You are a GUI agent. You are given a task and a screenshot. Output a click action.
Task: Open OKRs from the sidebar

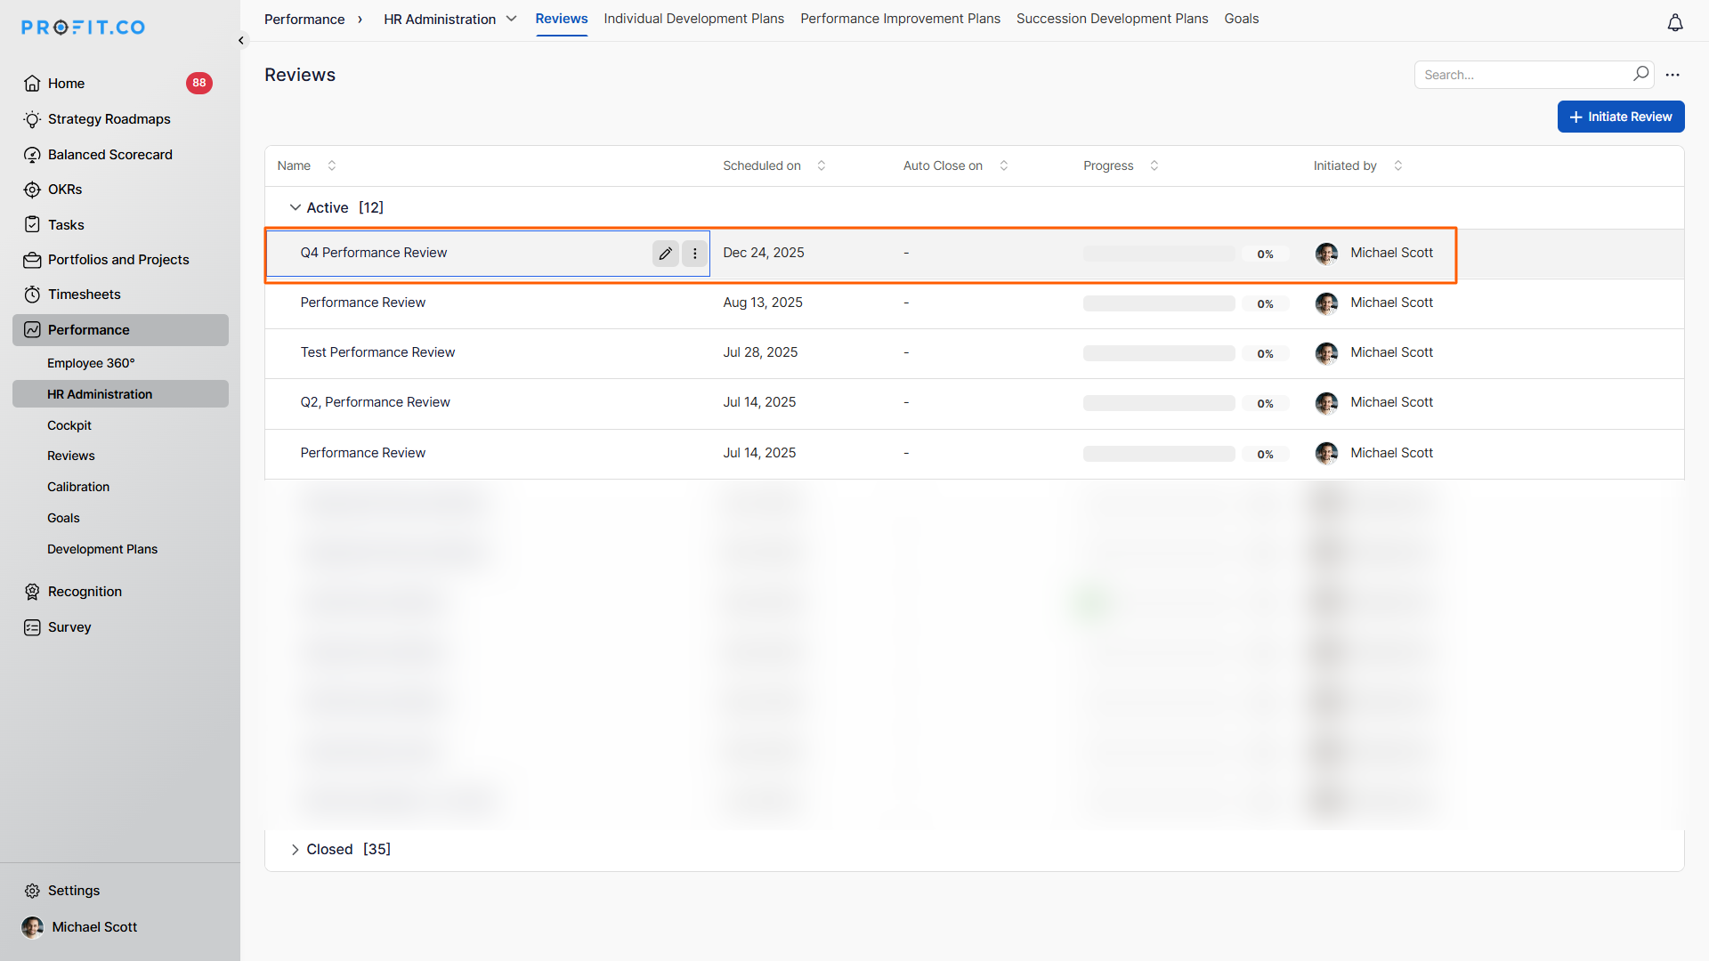[x=65, y=190]
